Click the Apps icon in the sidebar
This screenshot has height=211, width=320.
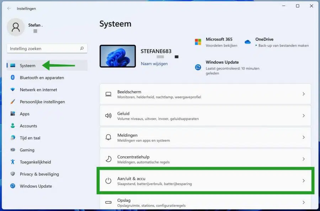pos(13,114)
